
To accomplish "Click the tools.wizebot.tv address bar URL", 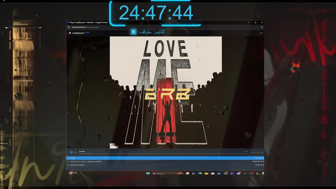I will (x=85, y=27).
